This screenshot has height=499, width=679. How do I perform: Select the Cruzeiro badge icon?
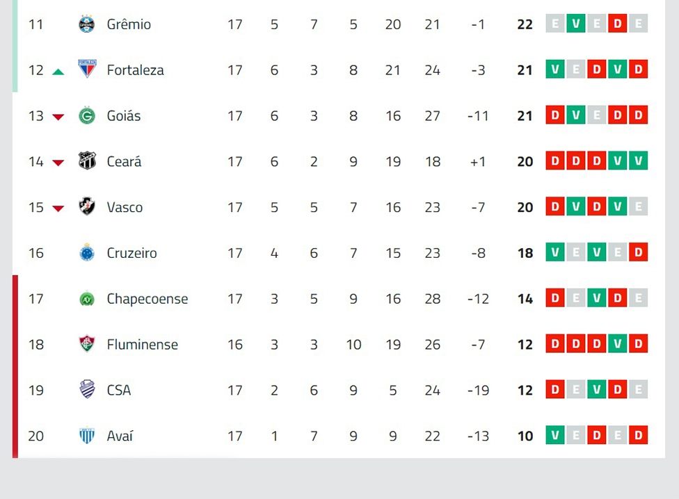pyautogui.click(x=86, y=253)
